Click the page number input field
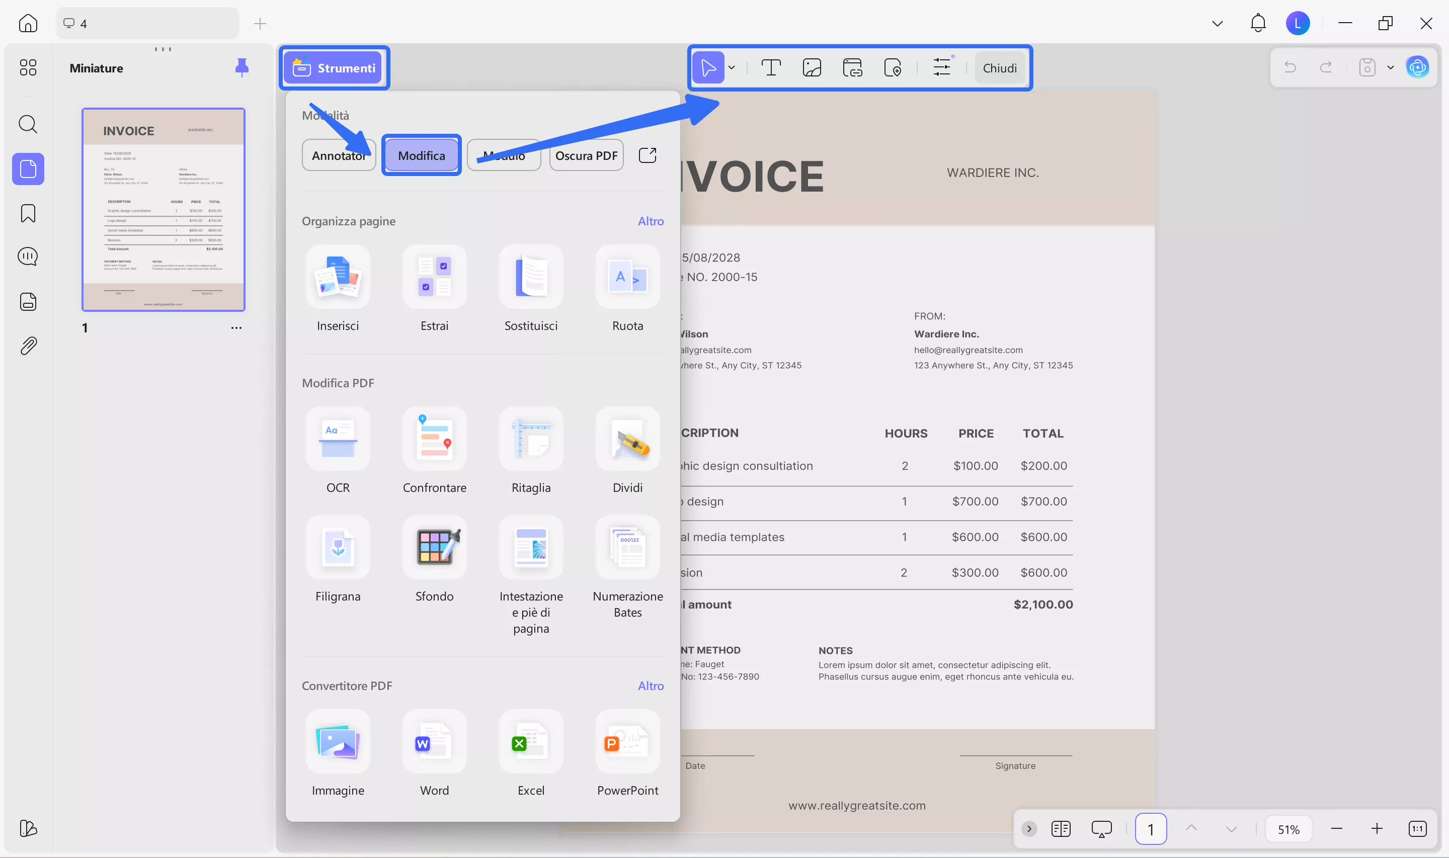1449x858 pixels. pos(1151,828)
